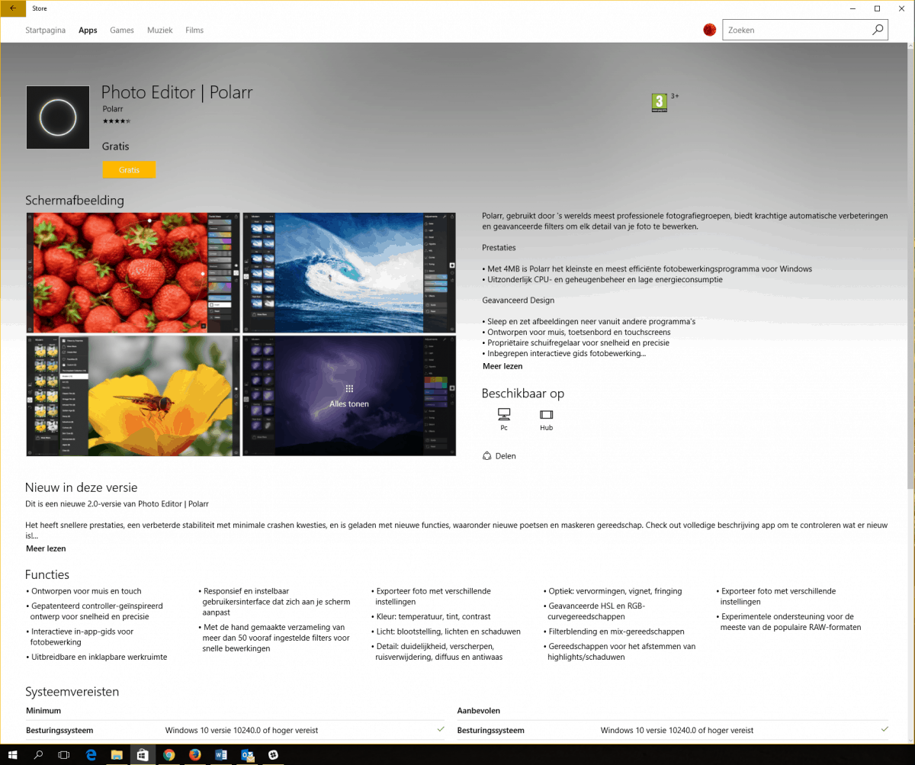The width and height of the screenshot is (915, 765).
Task: Click Alles tonen on the screenshots
Action: click(349, 396)
